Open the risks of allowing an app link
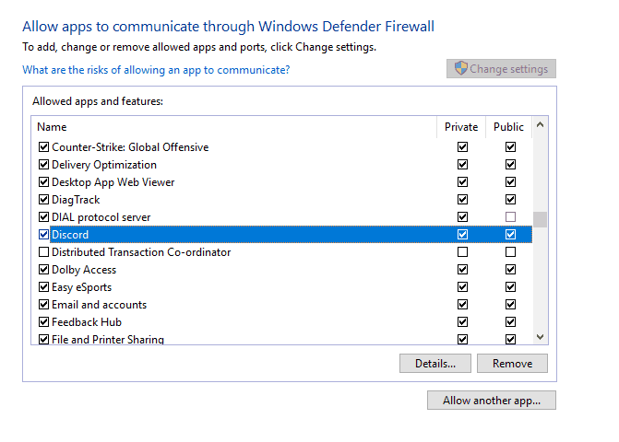Image resolution: width=619 pixels, height=442 pixels. (x=156, y=70)
